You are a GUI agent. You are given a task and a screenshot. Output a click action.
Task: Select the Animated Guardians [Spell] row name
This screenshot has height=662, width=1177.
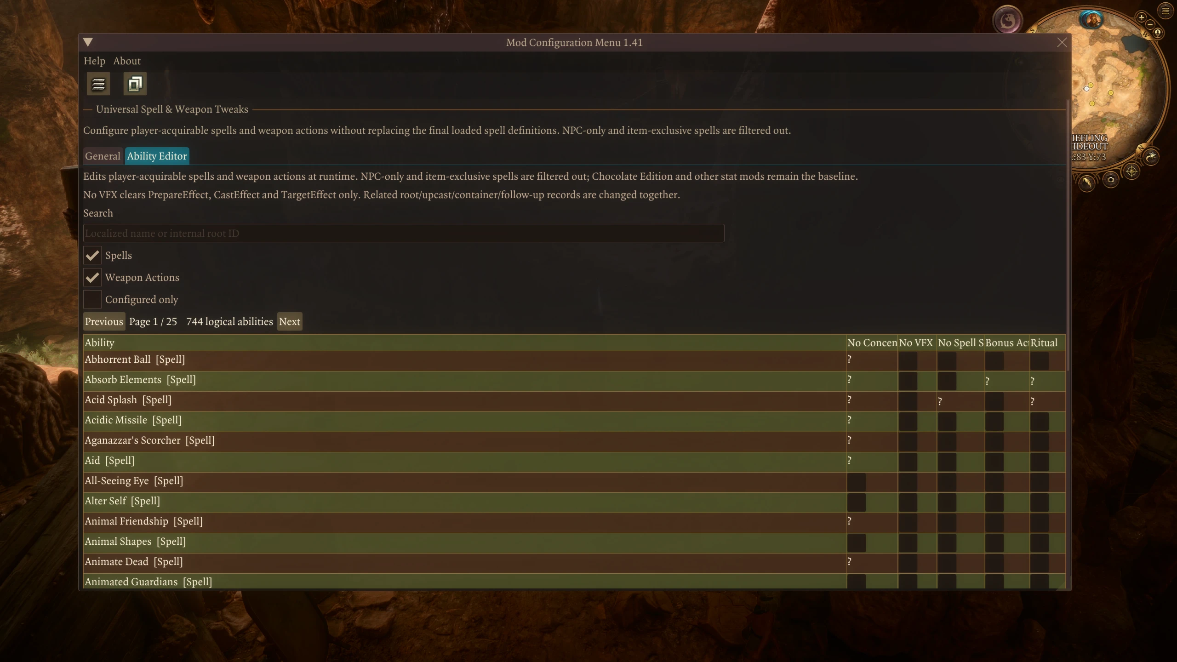click(148, 582)
